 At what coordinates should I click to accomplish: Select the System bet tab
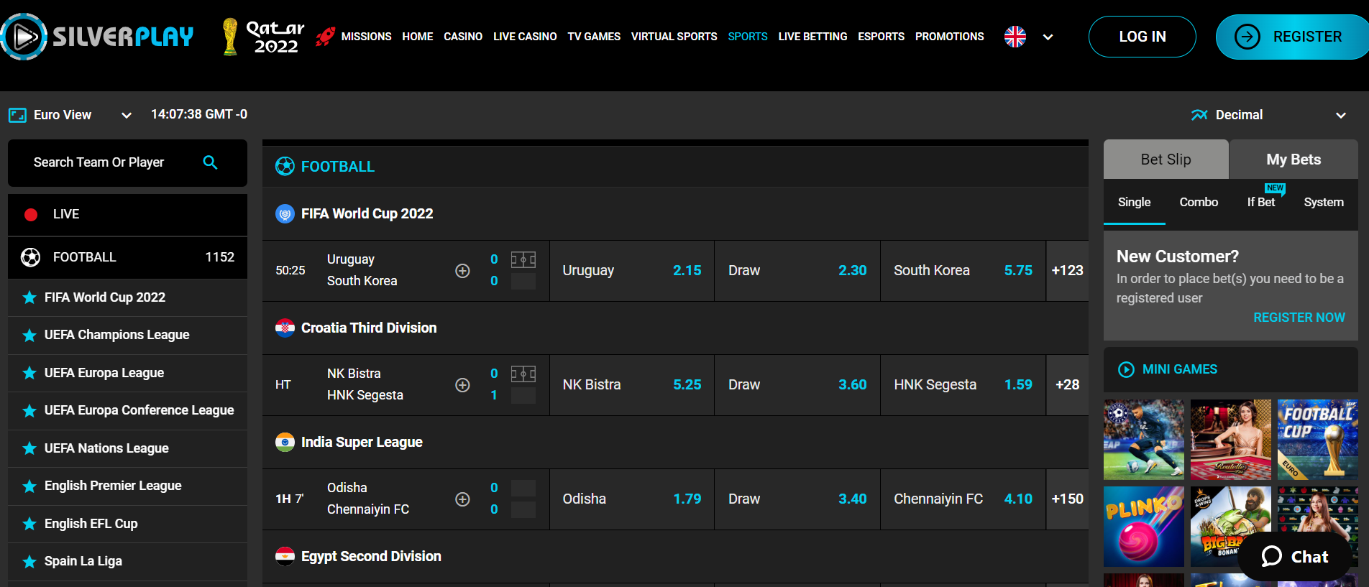[x=1324, y=203]
